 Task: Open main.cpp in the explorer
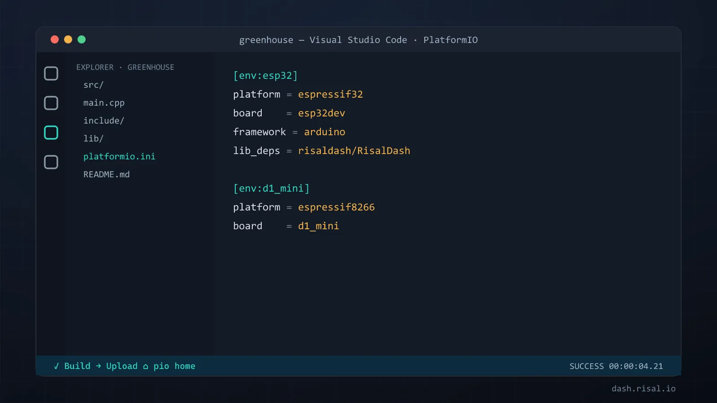click(x=104, y=103)
